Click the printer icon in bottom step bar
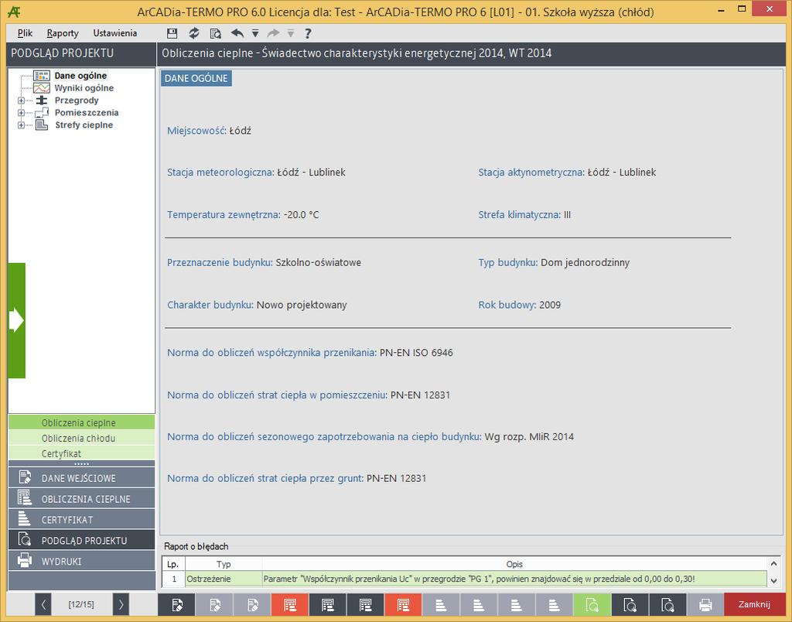Image resolution: width=792 pixels, height=622 pixels. click(x=705, y=604)
